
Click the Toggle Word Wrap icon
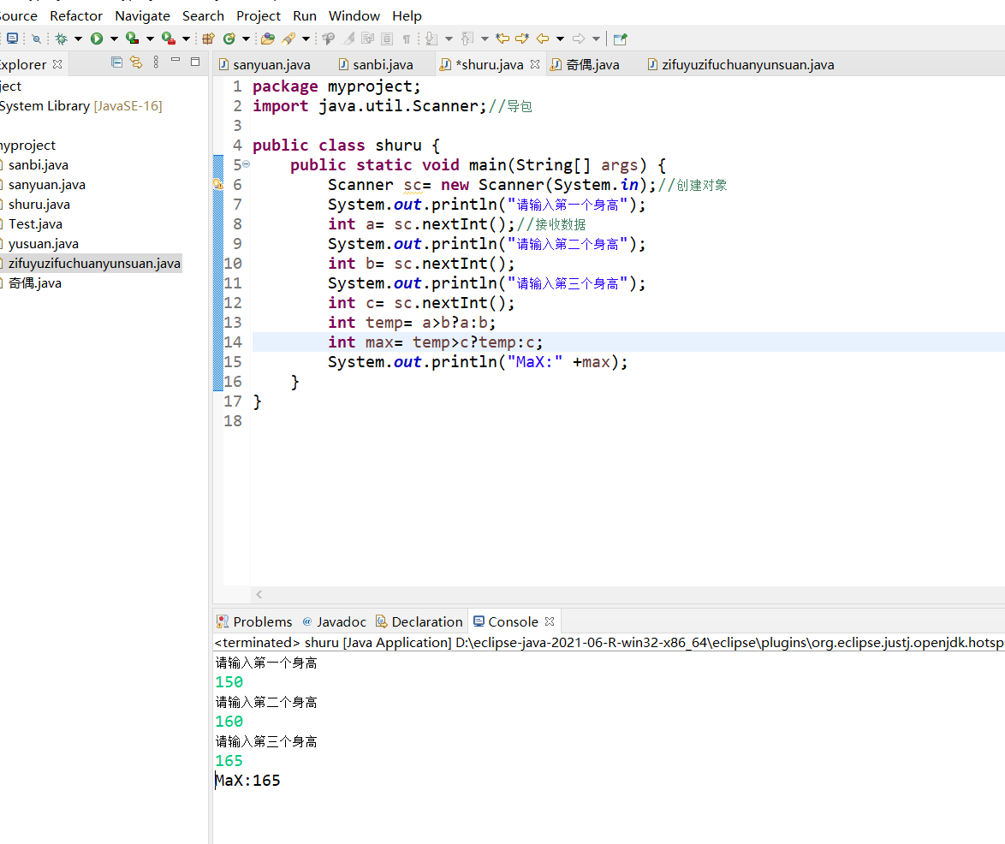[368, 39]
